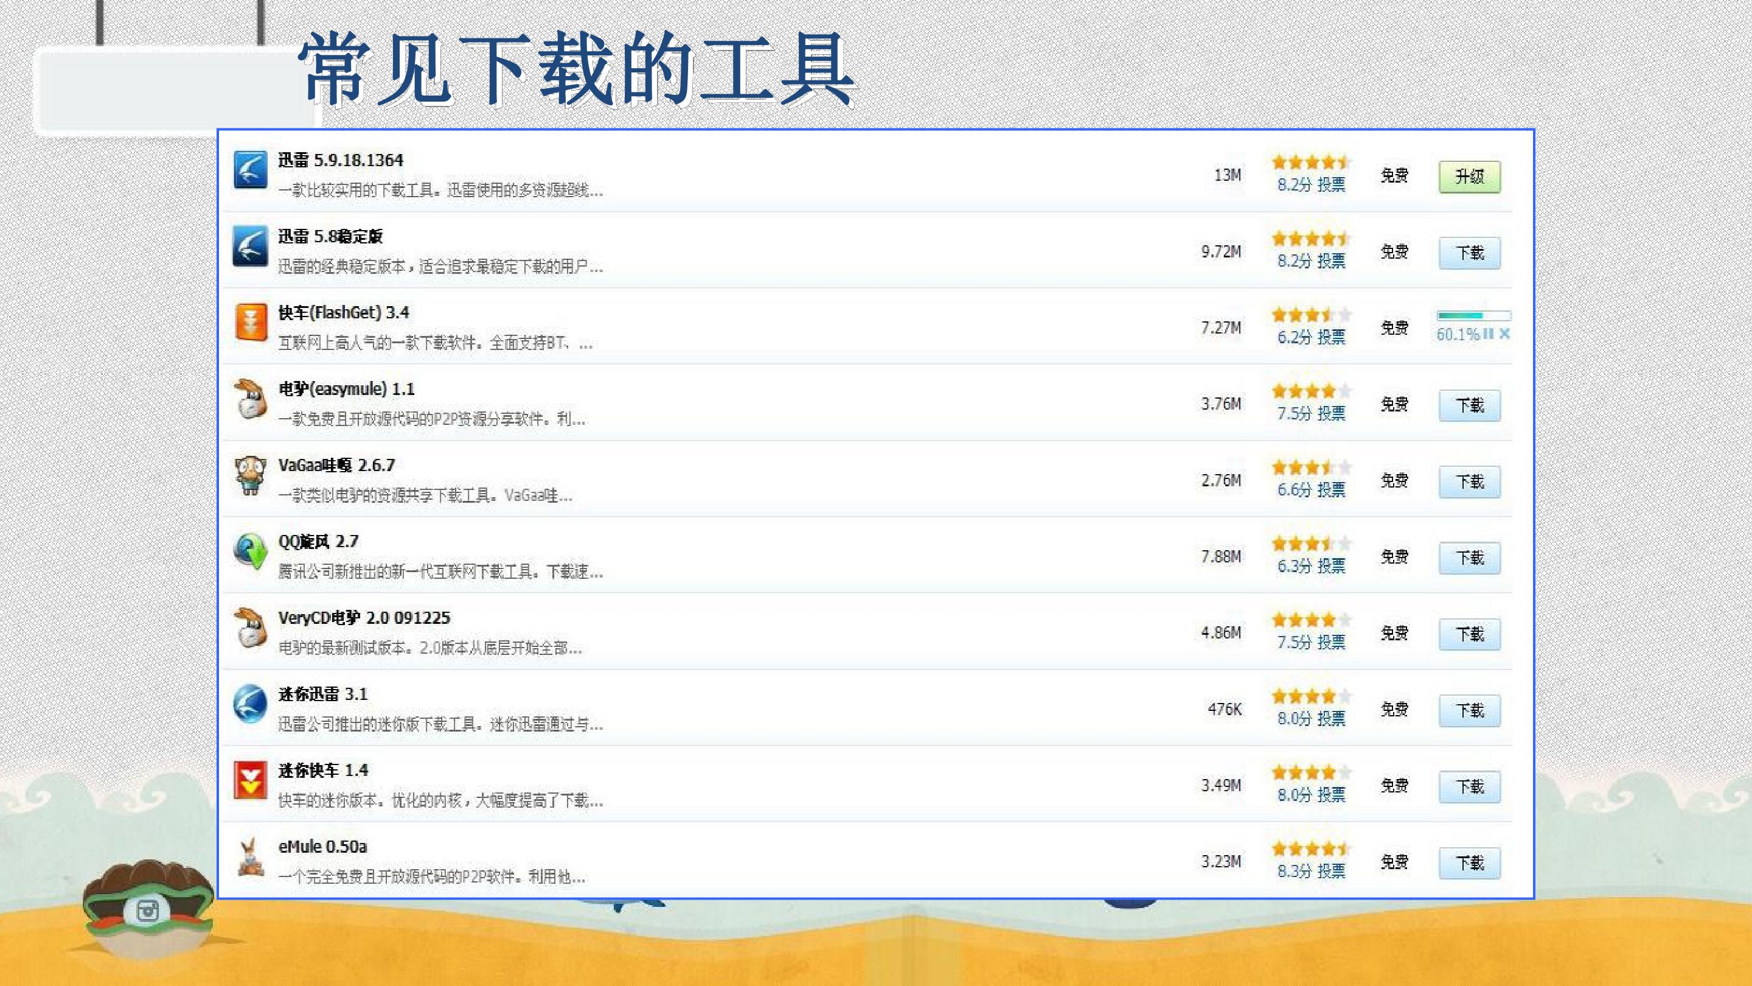Click the star rating of 电驴(easymule) 1.1
Image resolution: width=1752 pixels, height=986 pixels.
tap(1310, 391)
